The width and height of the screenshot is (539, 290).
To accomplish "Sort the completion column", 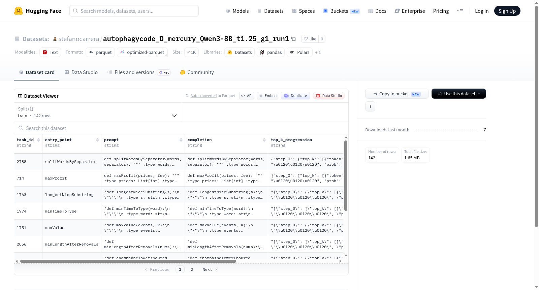I will pos(264,140).
